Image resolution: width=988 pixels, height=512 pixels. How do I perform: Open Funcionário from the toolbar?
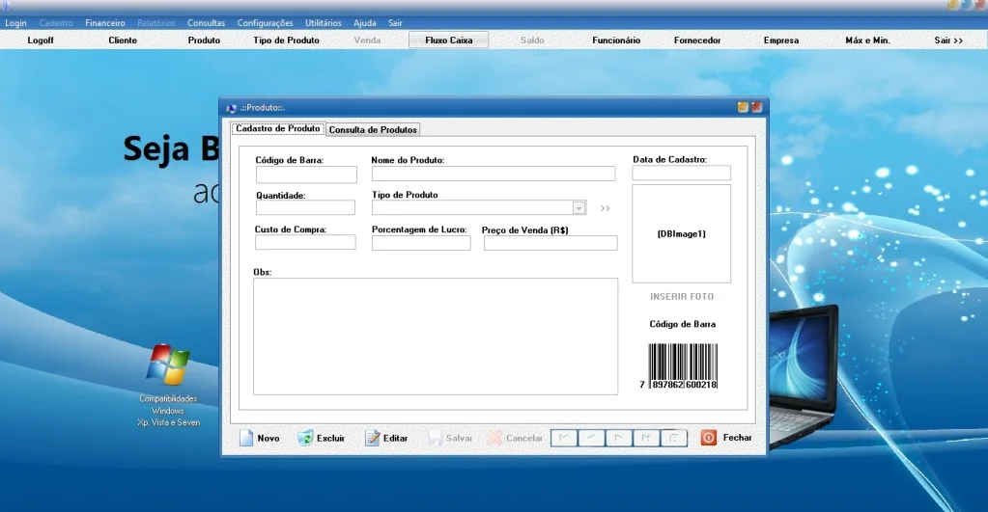616,40
